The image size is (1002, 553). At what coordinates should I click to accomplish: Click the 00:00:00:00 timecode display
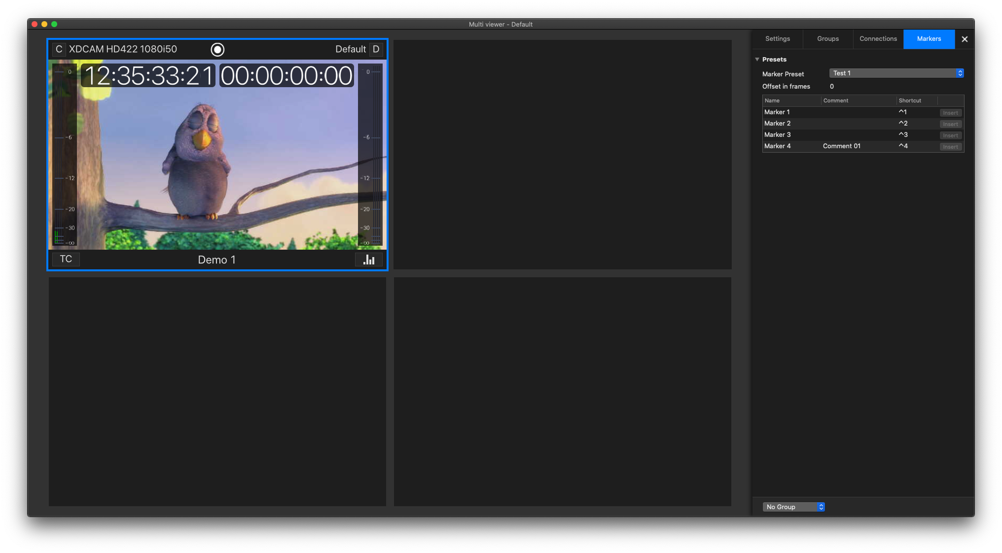point(286,75)
